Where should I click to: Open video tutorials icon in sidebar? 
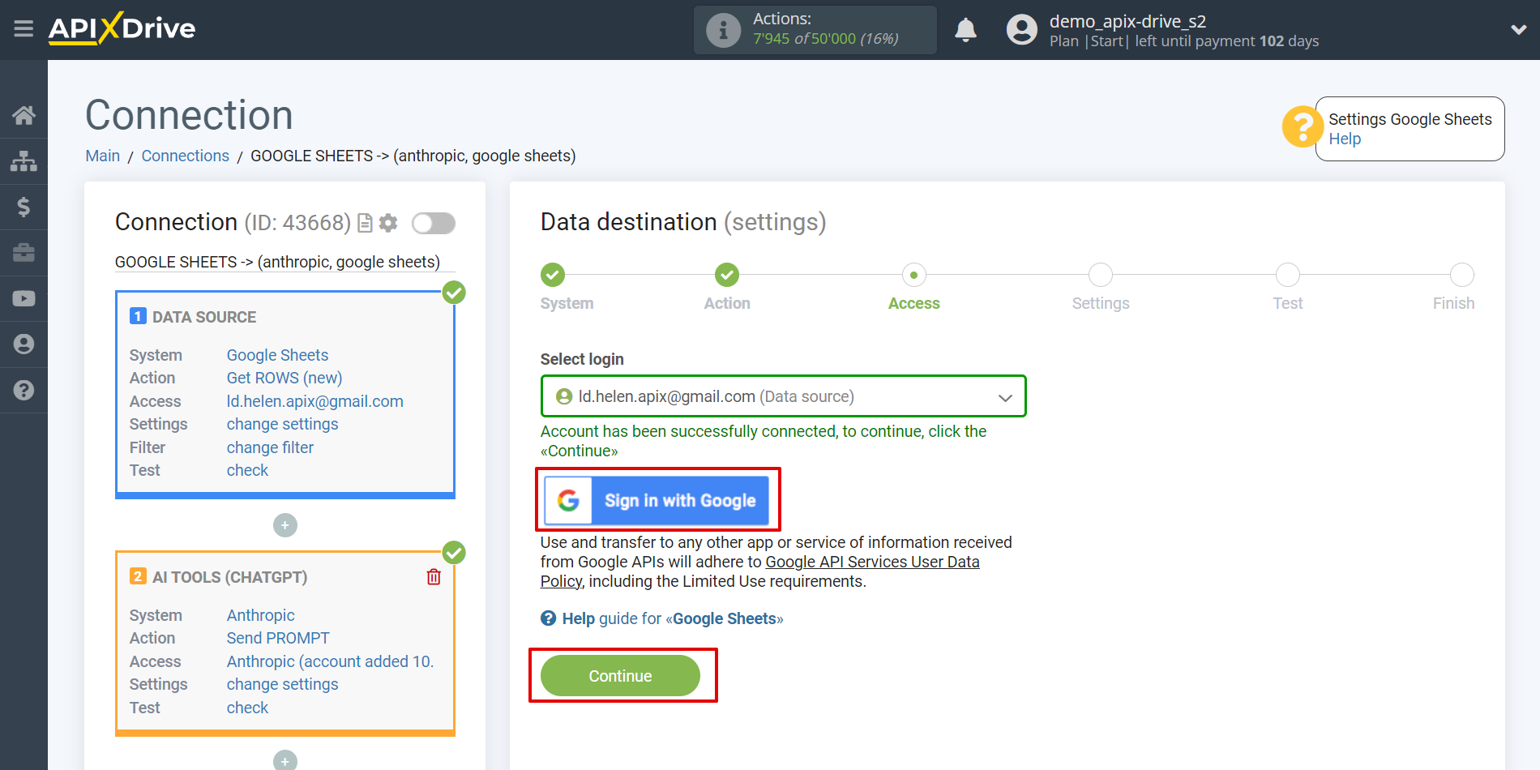pos(24,298)
